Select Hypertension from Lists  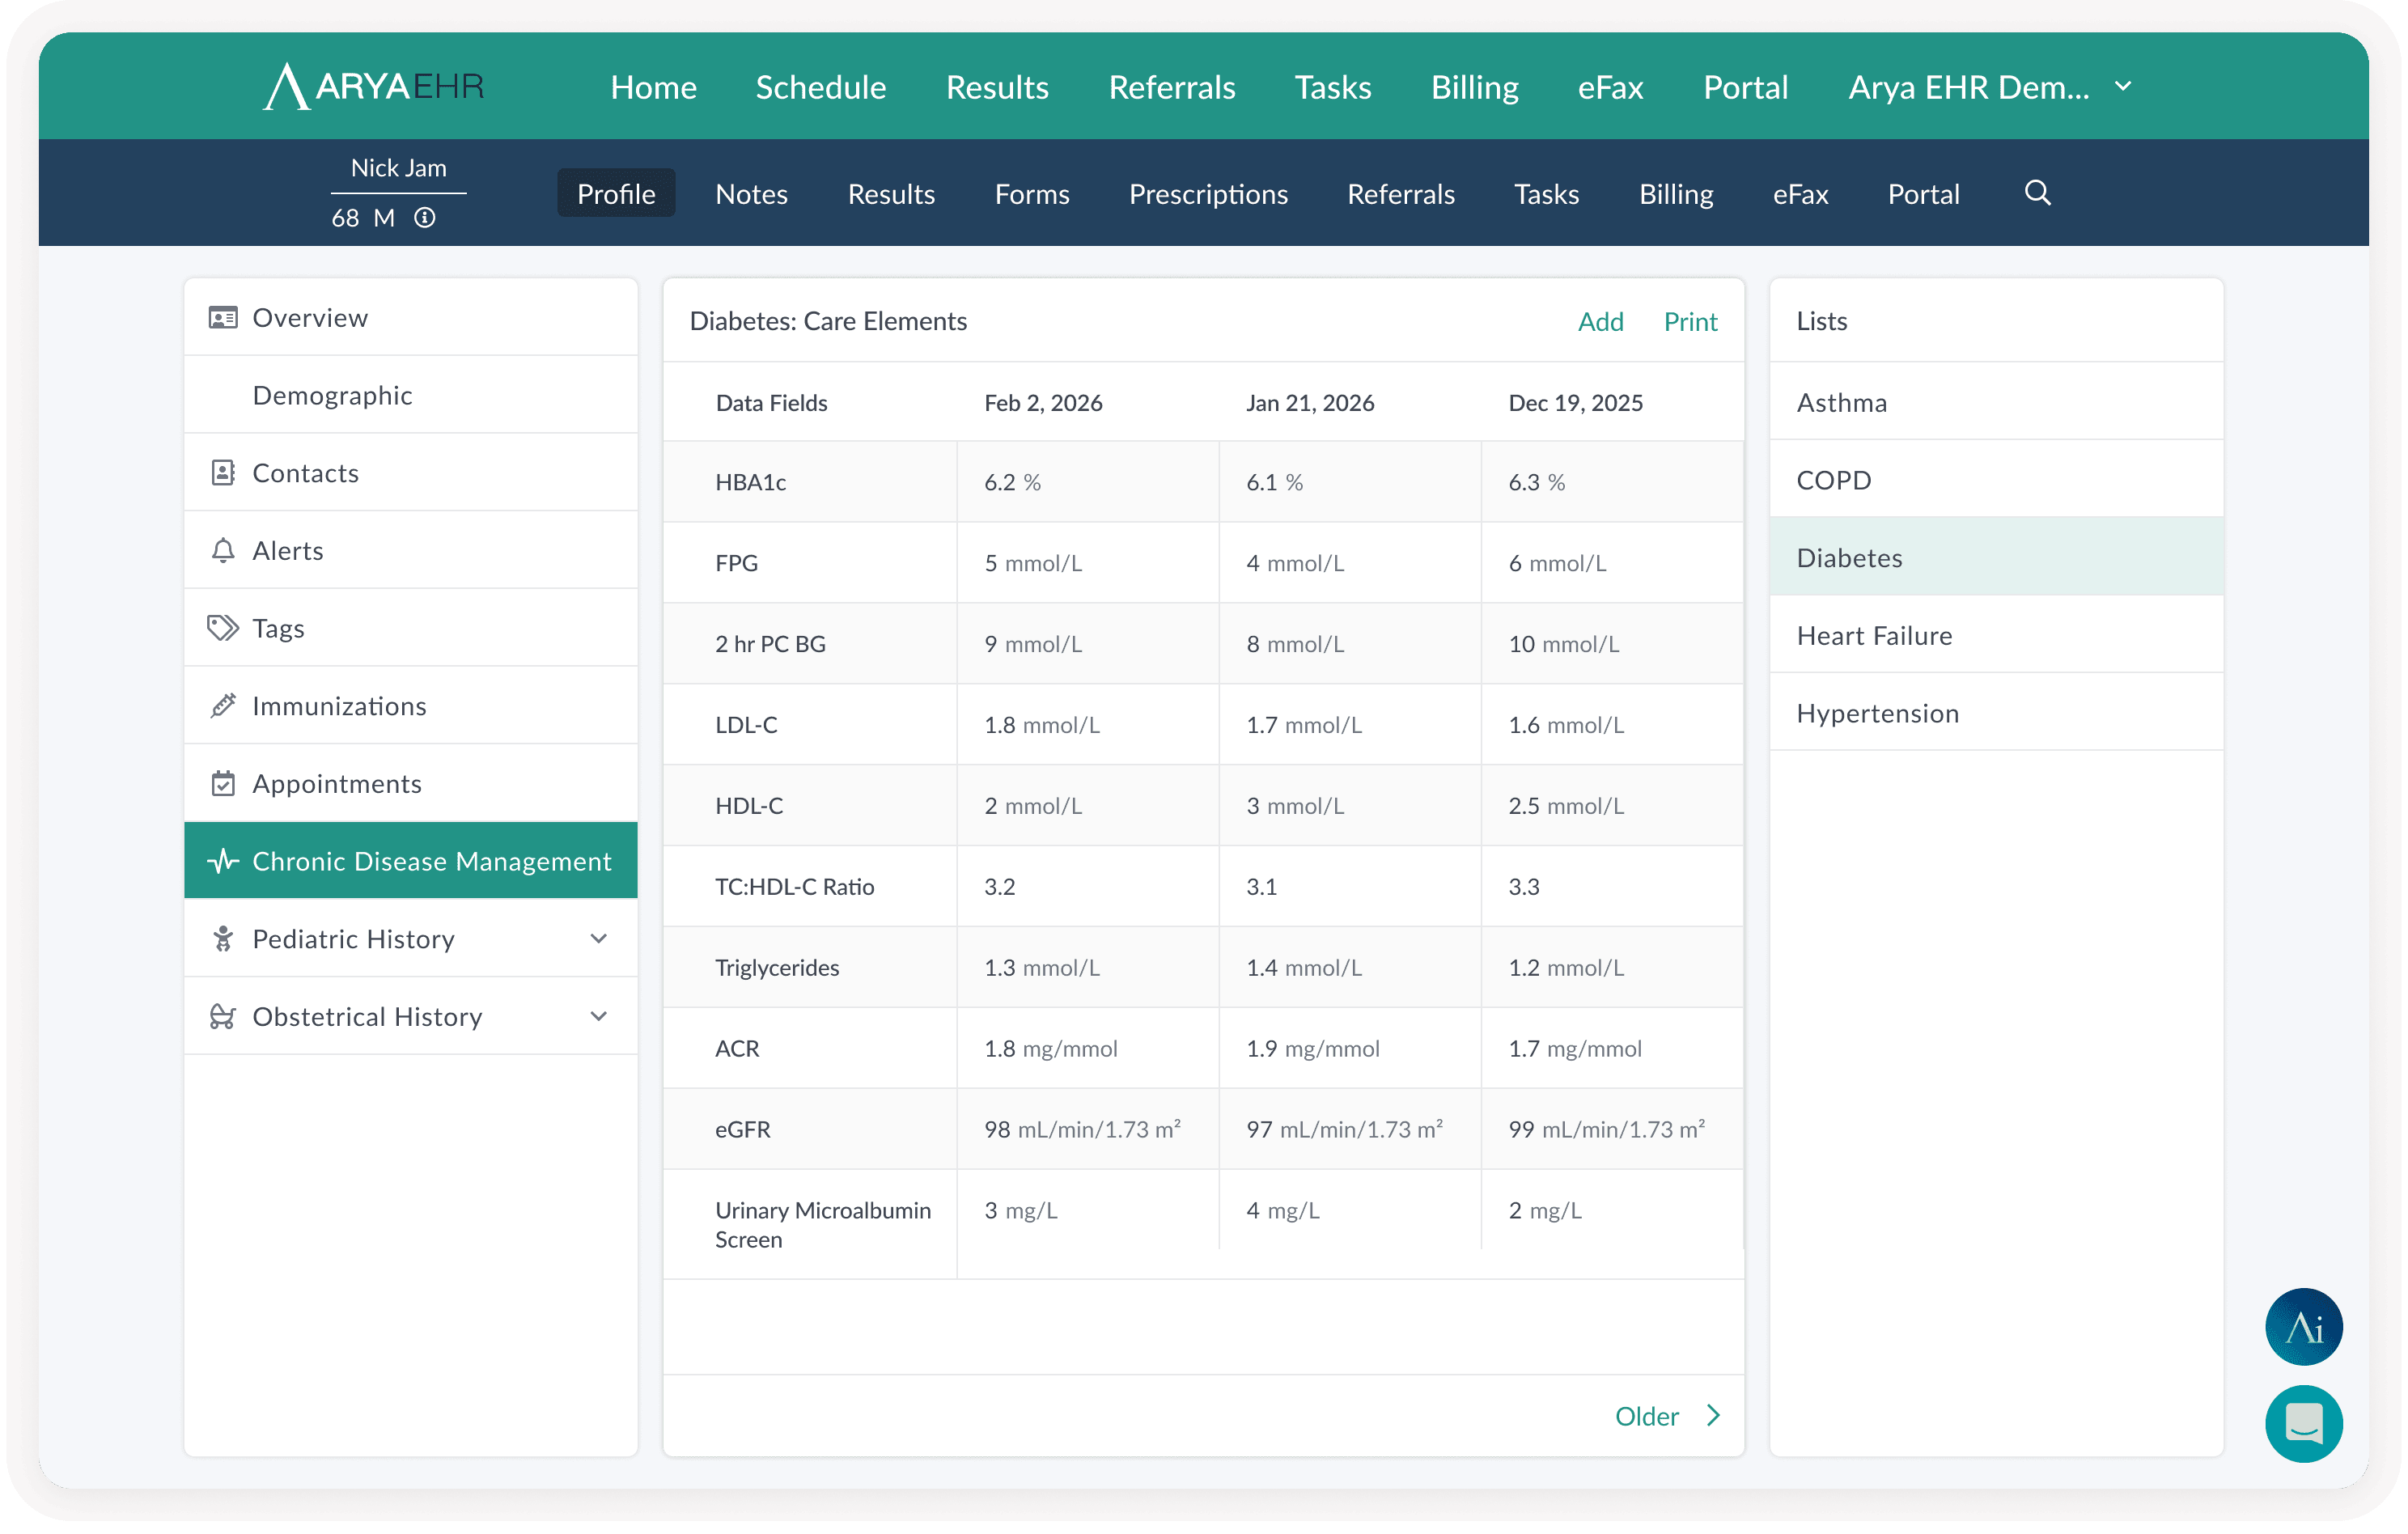click(x=1995, y=712)
